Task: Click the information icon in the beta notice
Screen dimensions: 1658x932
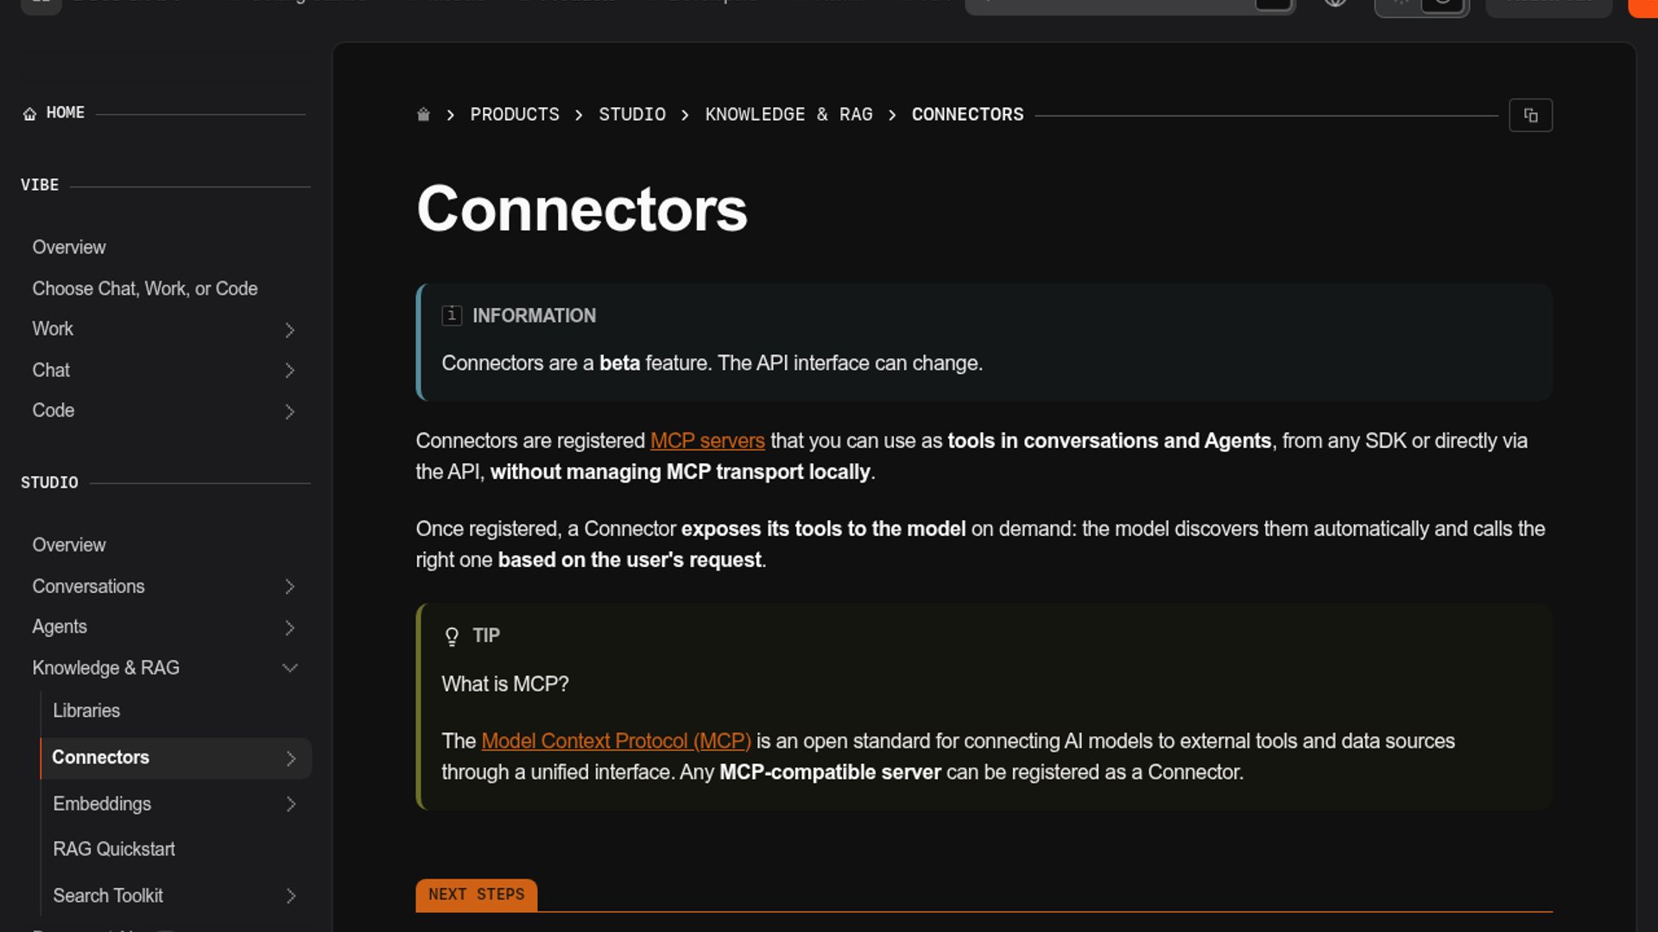Action: click(x=452, y=315)
